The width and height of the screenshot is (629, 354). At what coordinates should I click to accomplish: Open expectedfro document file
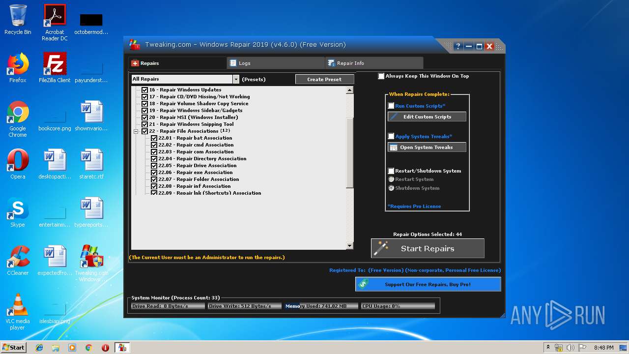point(55,261)
